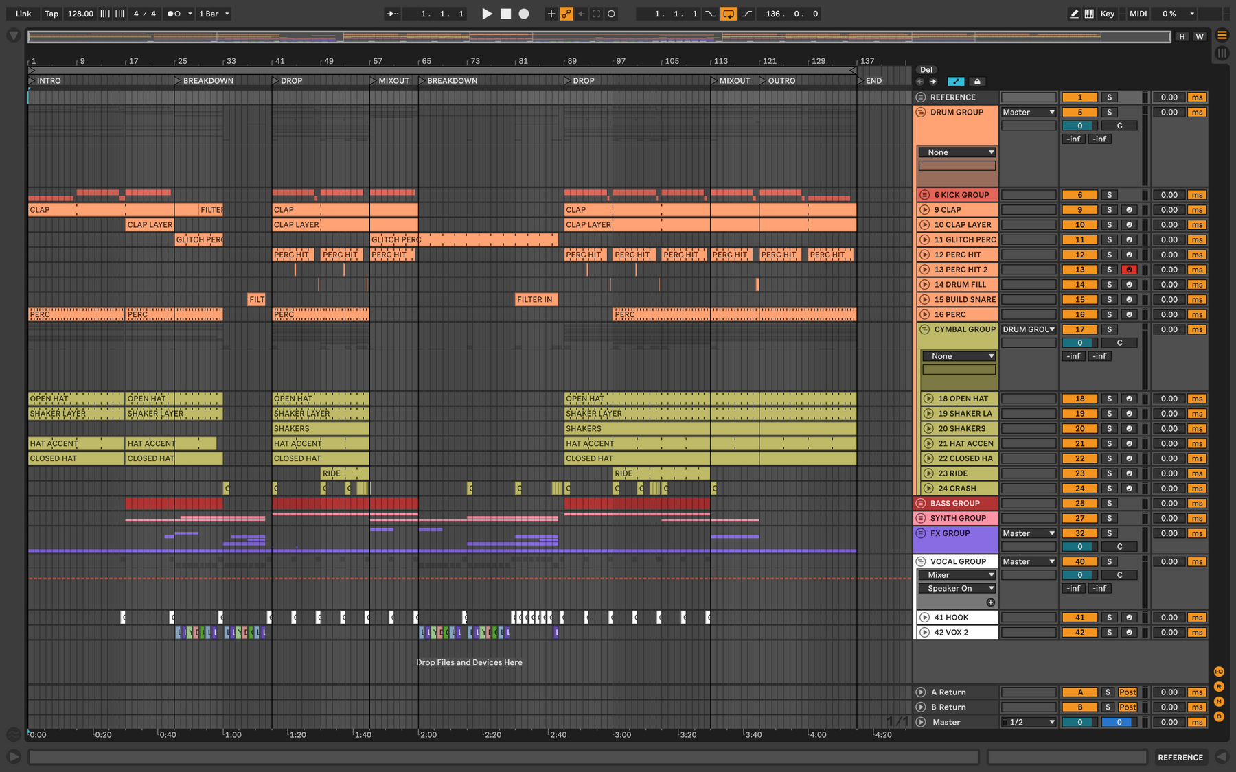This screenshot has height=772, width=1236.
Task: Open VOCAL GROUP Speaker On dropdown
Action: (x=957, y=588)
